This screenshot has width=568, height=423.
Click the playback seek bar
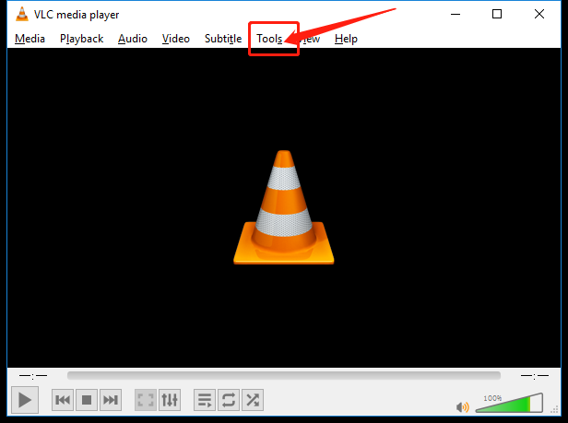(284, 376)
